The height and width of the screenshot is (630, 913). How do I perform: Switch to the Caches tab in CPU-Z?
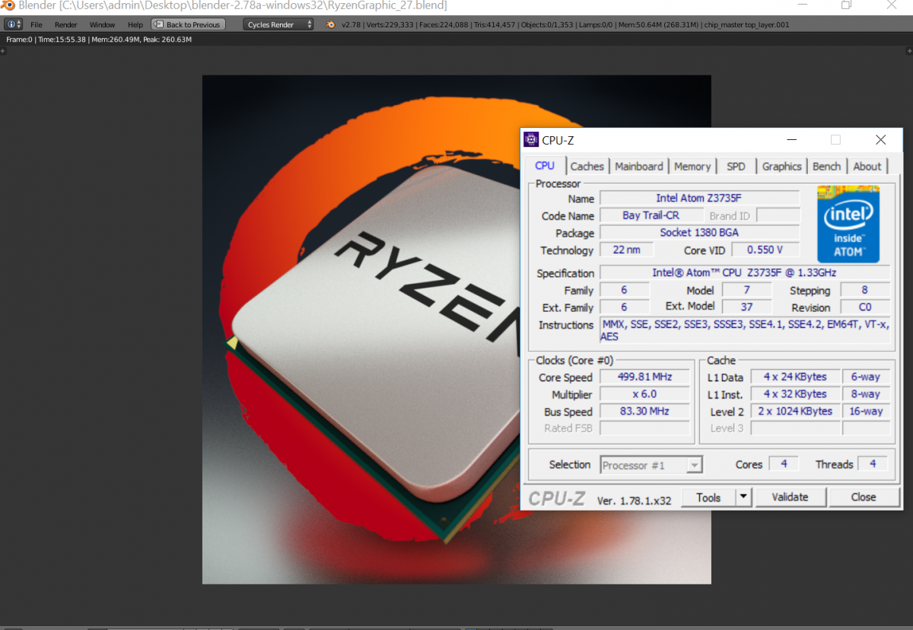(587, 167)
